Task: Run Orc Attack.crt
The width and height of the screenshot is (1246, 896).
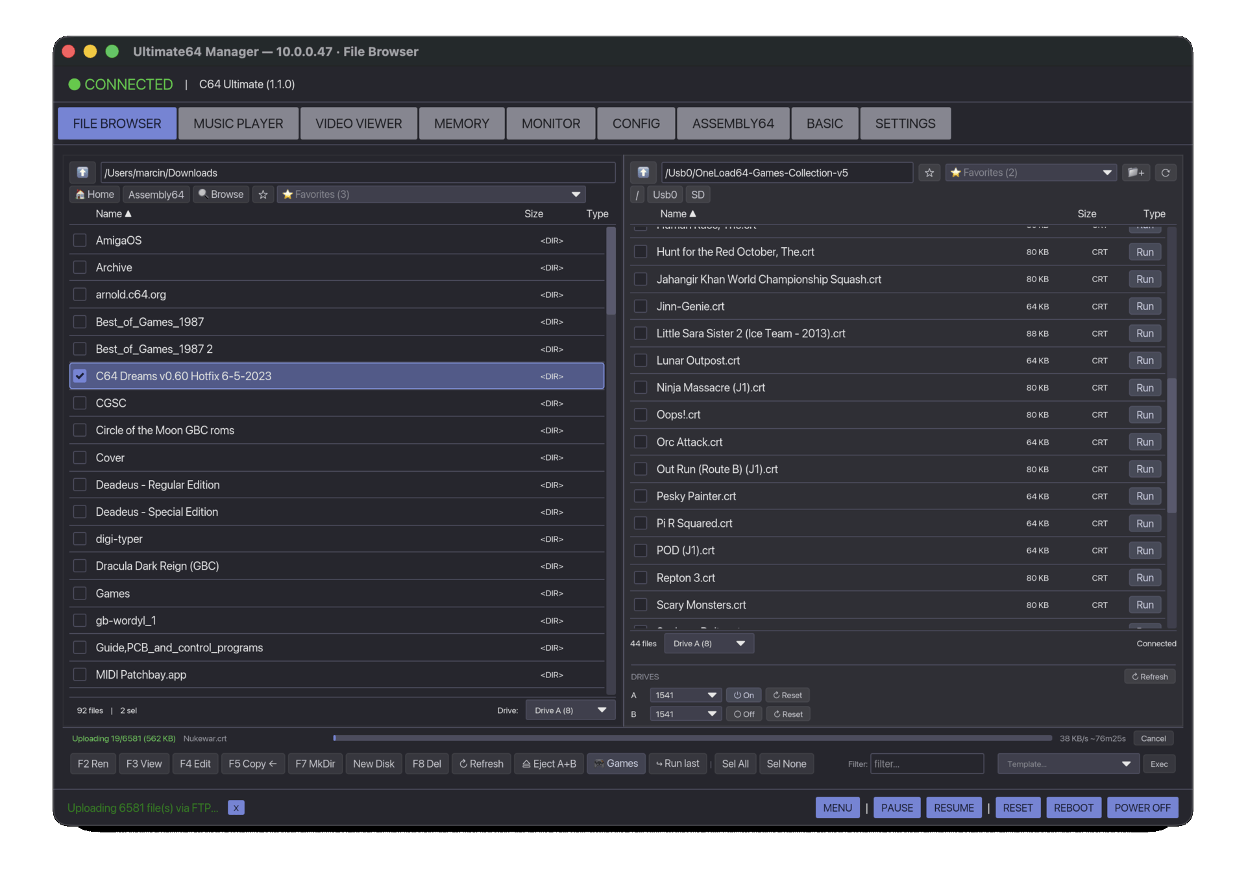Action: 1145,442
